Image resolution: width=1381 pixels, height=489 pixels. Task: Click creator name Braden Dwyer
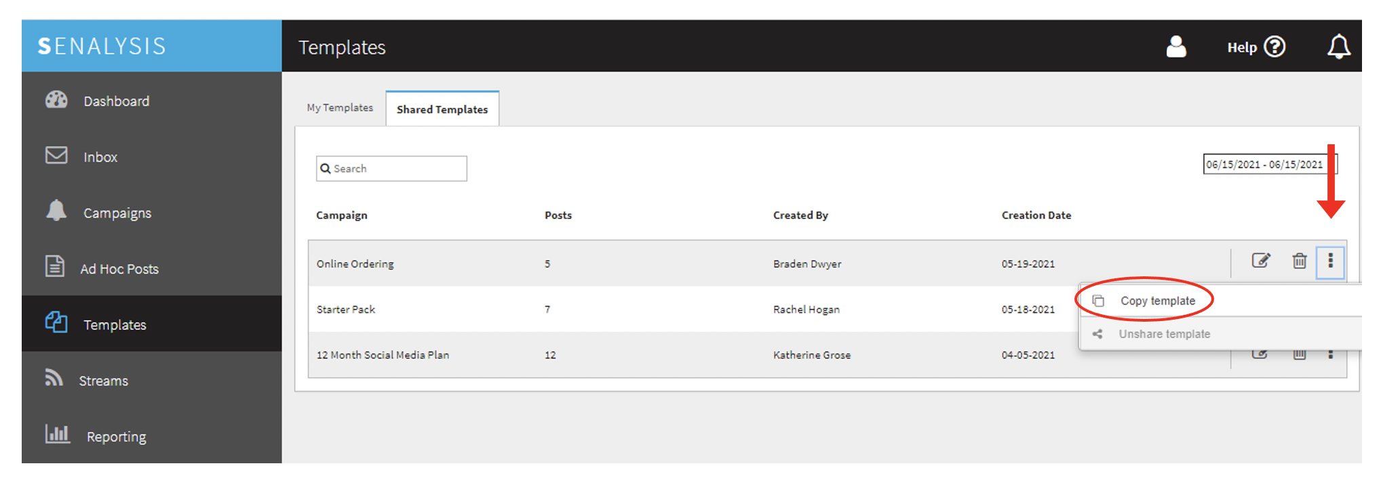pyautogui.click(x=807, y=264)
